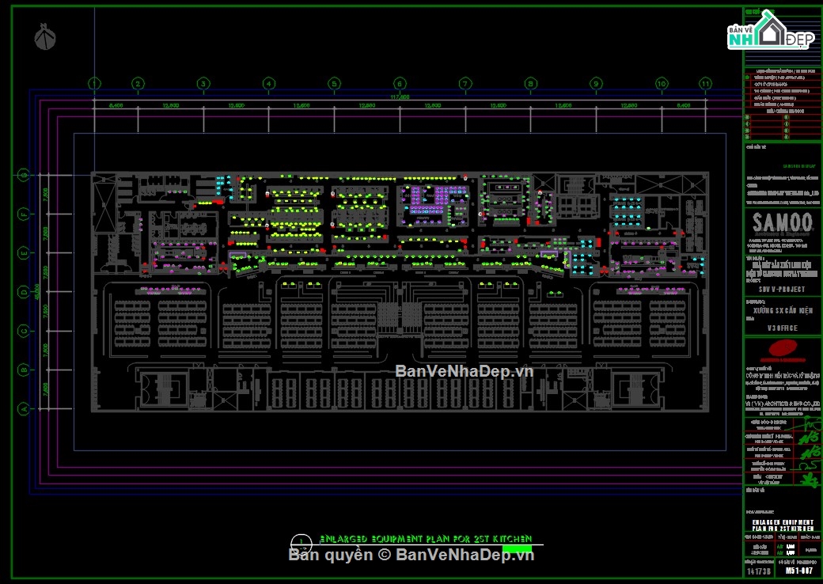Viewport: 823px width, 584px height.
Task: Click grid bubble D on left axis
Action: [25, 291]
